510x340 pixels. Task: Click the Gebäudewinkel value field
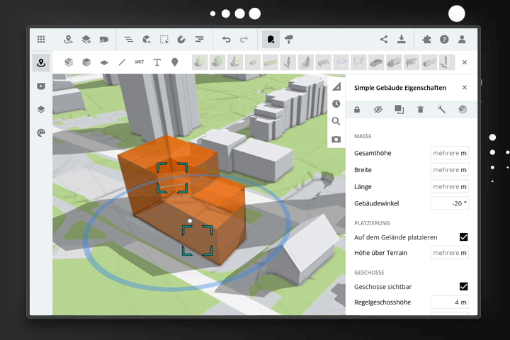point(449,203)
